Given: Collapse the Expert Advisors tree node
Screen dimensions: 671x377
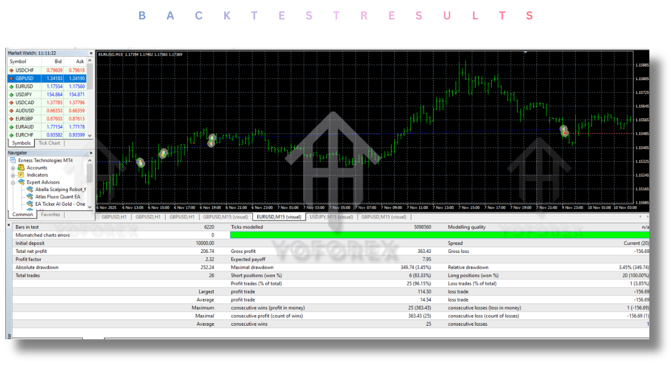Looking at the screenshot, I should [x=13, y=182].
